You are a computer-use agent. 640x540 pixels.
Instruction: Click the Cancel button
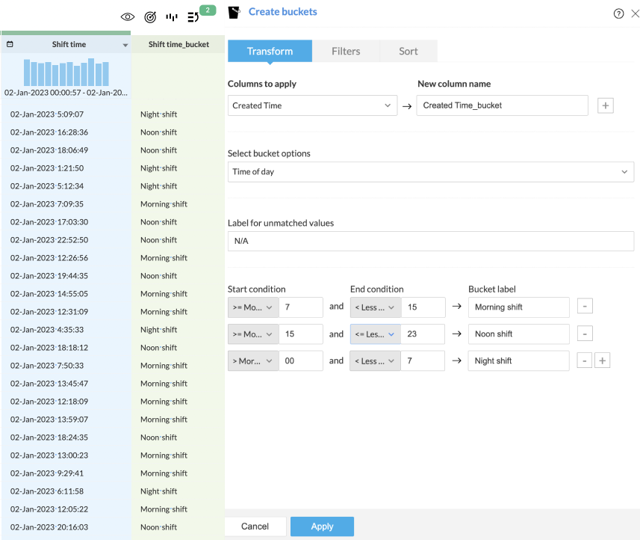pyautogui.click(x=255, y=527)
